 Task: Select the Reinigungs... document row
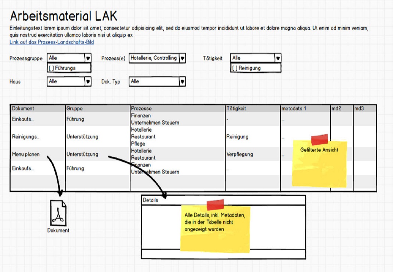25,137
